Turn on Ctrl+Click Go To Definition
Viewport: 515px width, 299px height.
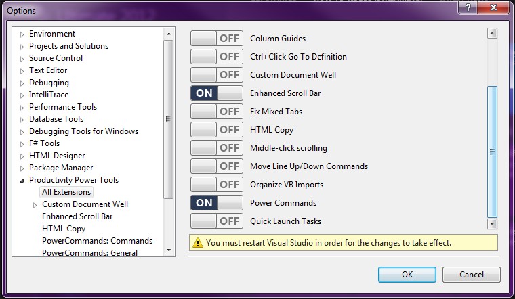pyautogui.click(x=217, y=57)
